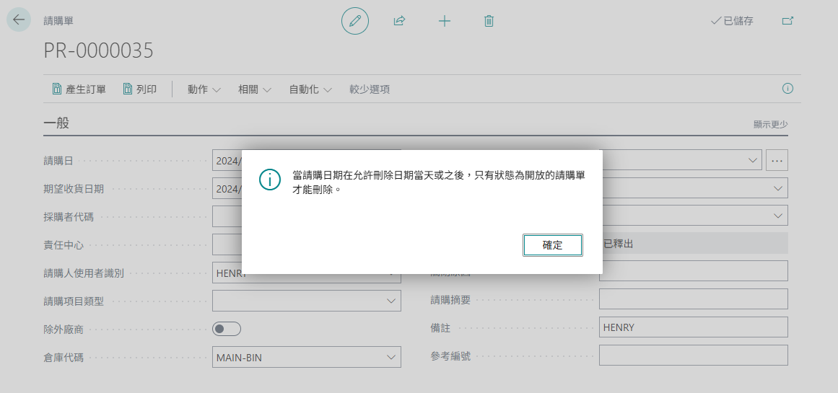Image resolution: width=838 pixels, height=393 pixels.
Task: Click the 請購日 date field
Action: [x=227, y=160]
